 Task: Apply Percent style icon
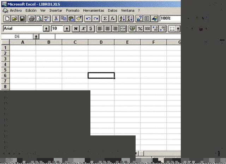(x=140, y=29)
